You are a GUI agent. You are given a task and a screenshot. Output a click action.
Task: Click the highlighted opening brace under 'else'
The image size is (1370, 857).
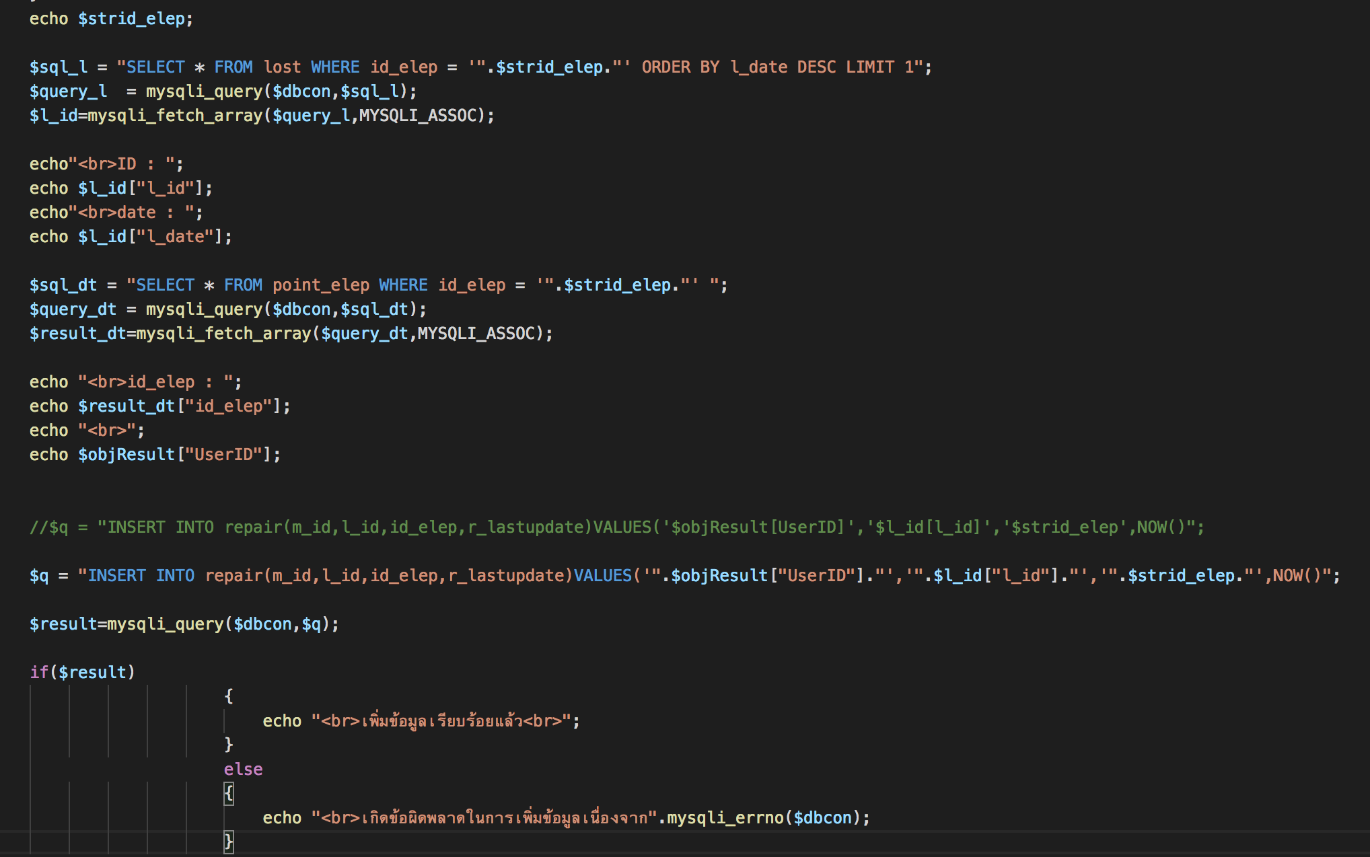coord(229,794)
